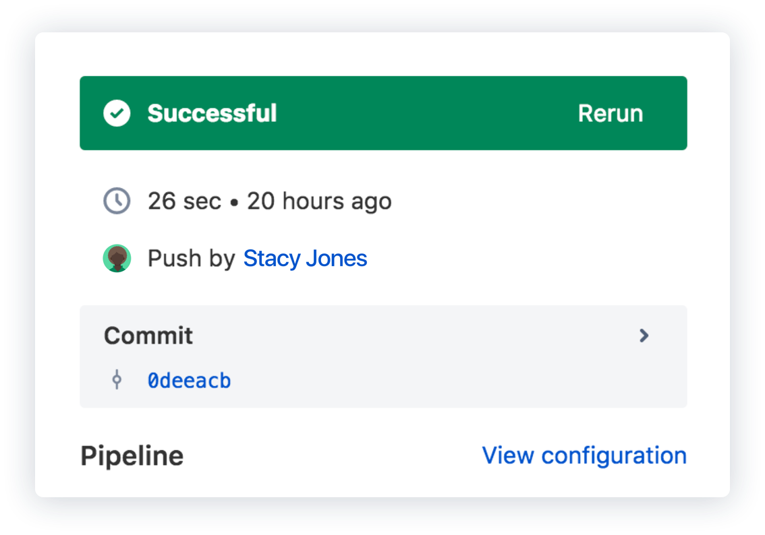Open Stacy Jones's profile link
Image resolution: width=765 pixels, height=535 pixels.
point(305,258)
